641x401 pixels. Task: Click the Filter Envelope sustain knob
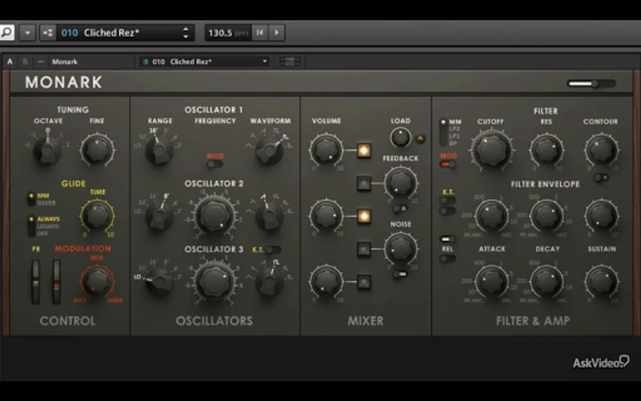[x=601, y=216]
